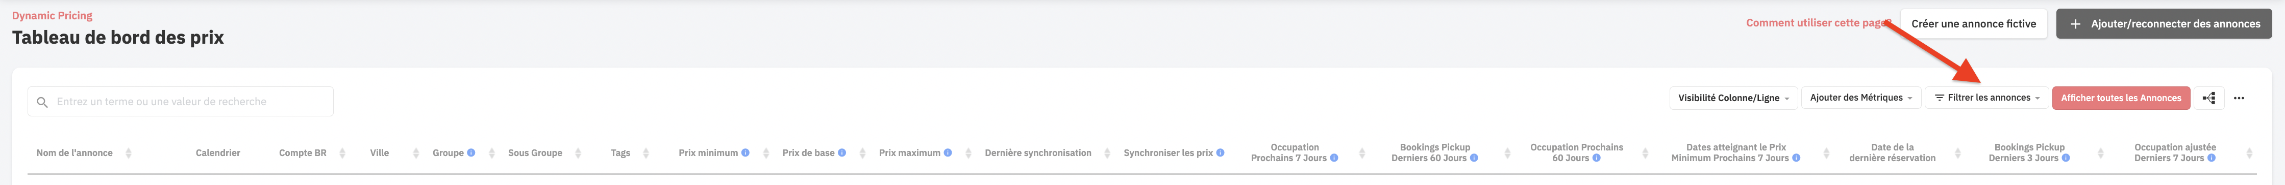Click the info icon next to Groupe
This screenshot has height=185, width=2285.
click(471, 153)
